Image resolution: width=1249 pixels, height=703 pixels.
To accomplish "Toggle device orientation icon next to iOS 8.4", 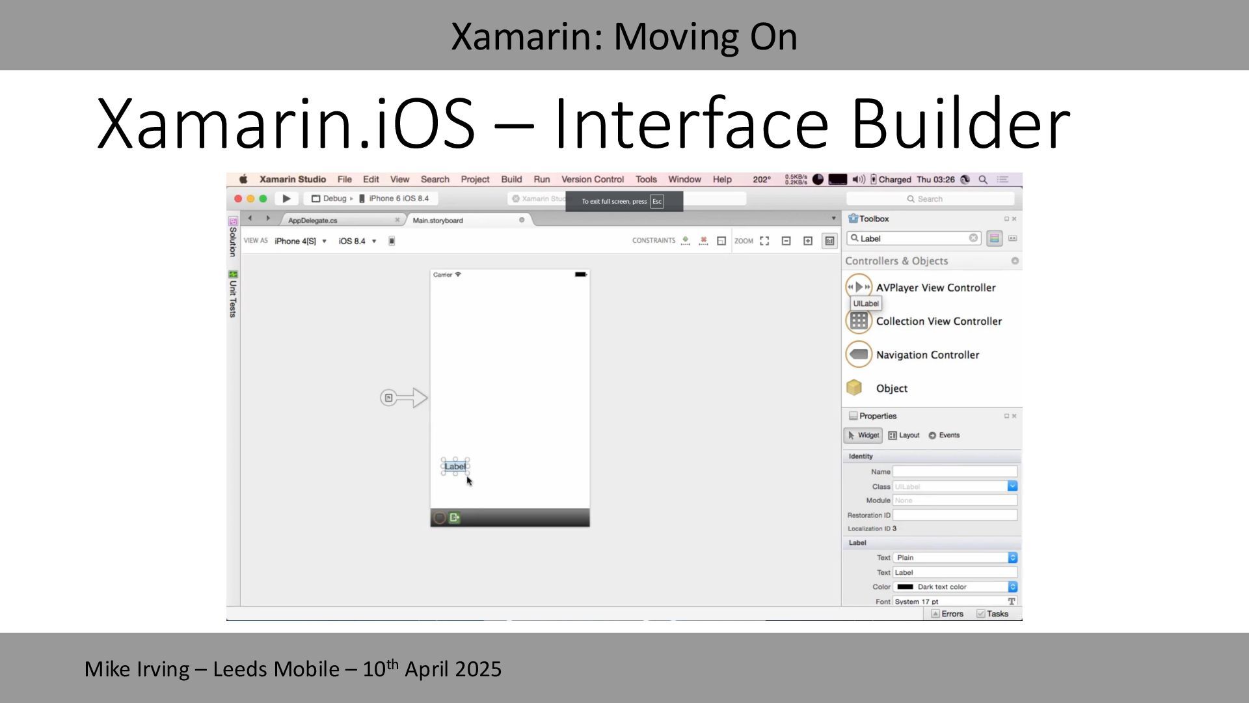I will click(x=392, y=241).
